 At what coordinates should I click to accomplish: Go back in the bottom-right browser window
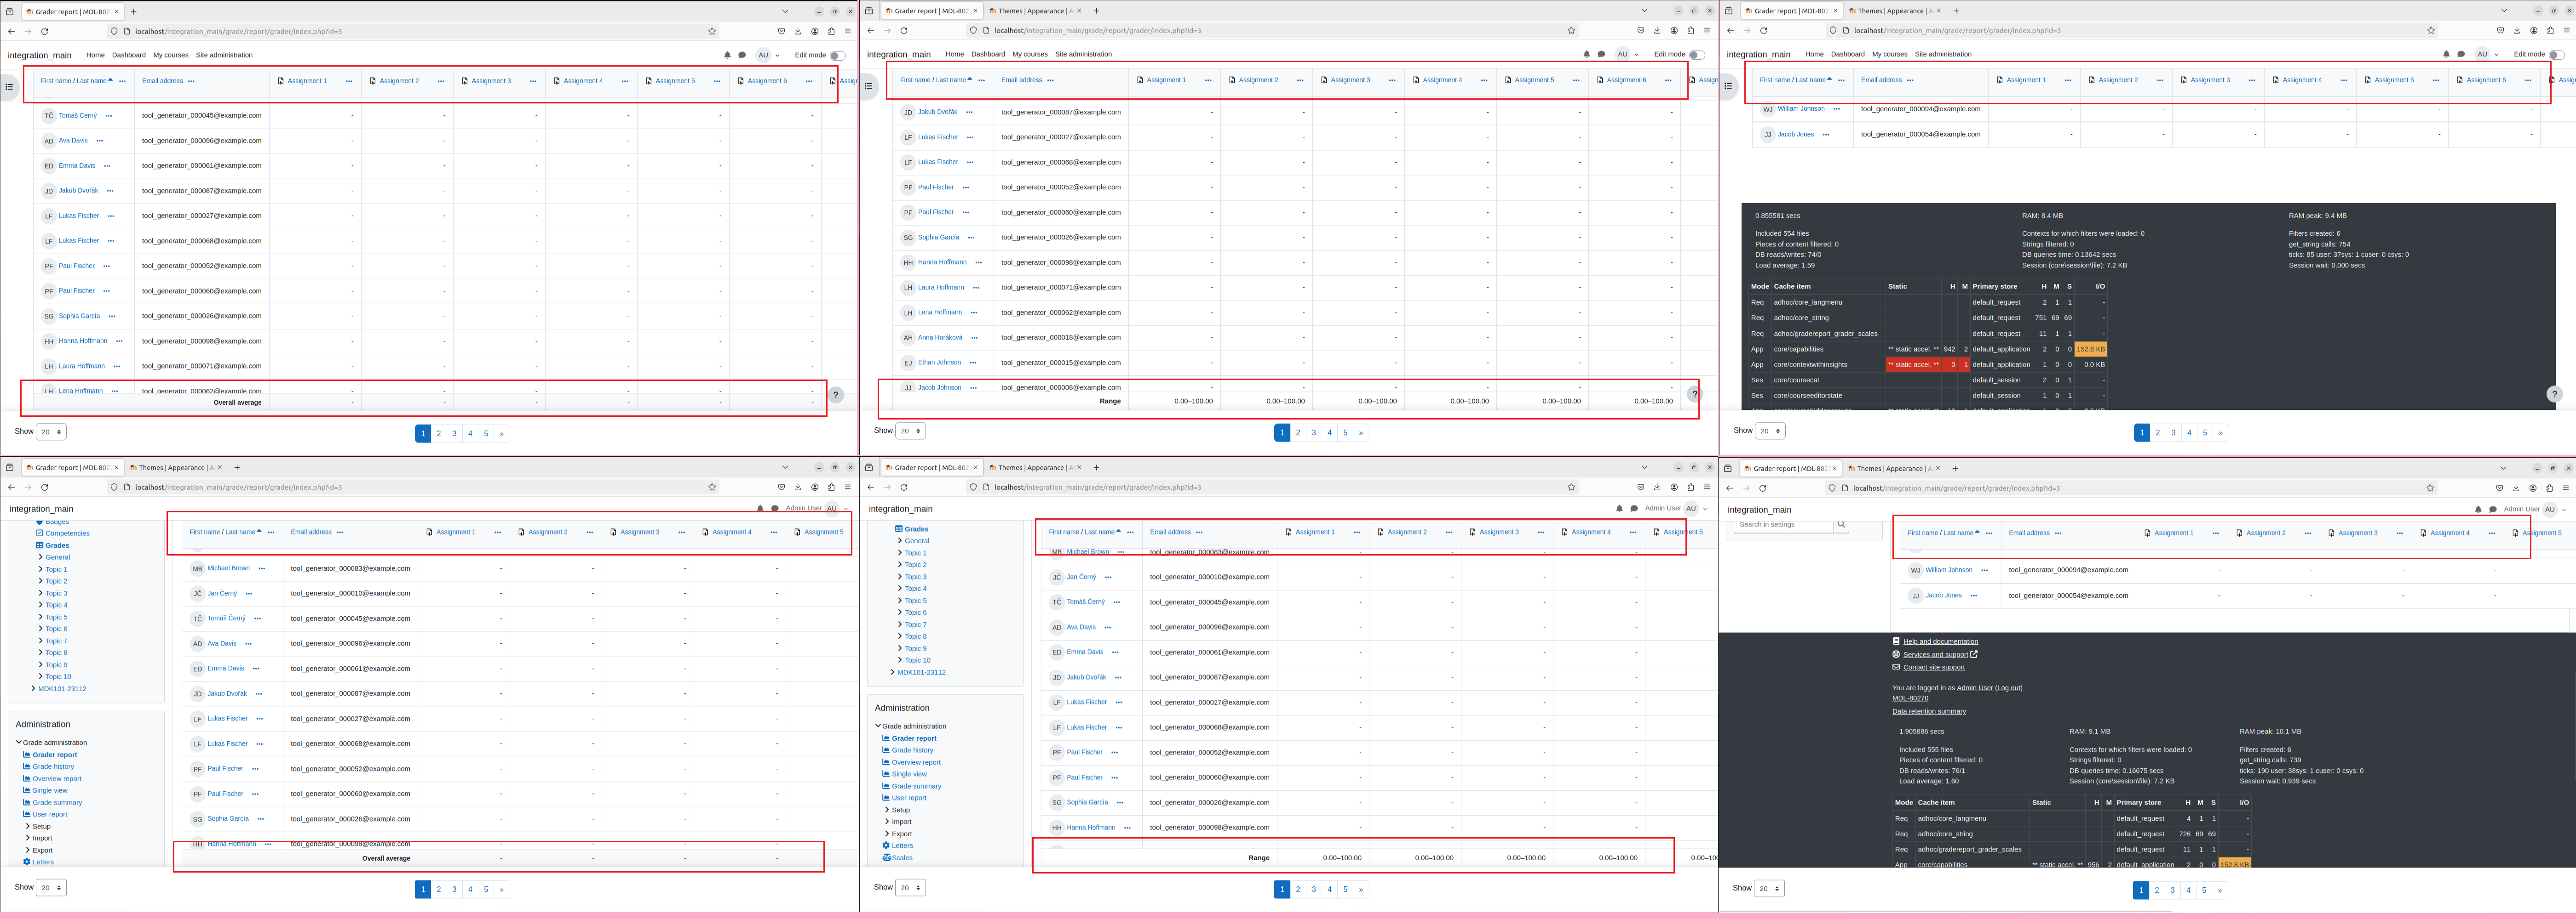tap(1730, 488)
